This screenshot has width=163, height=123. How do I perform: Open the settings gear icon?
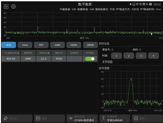coord(13,6)
